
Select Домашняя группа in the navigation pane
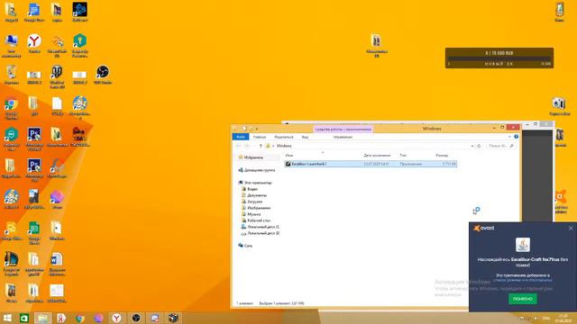coord(256,170)
